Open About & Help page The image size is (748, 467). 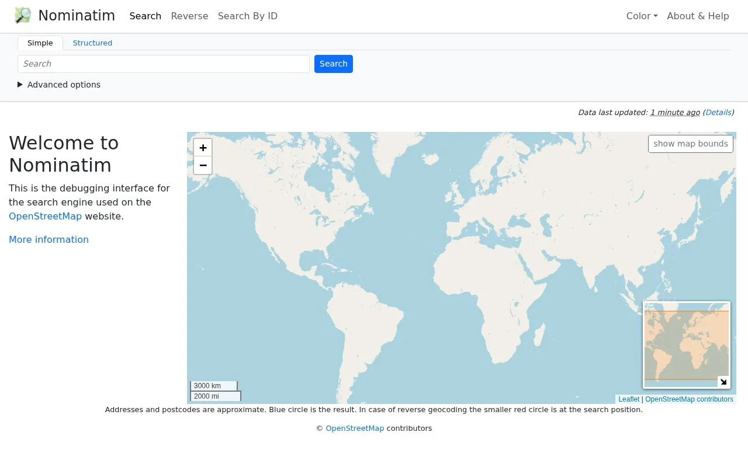tap(698, 16)
